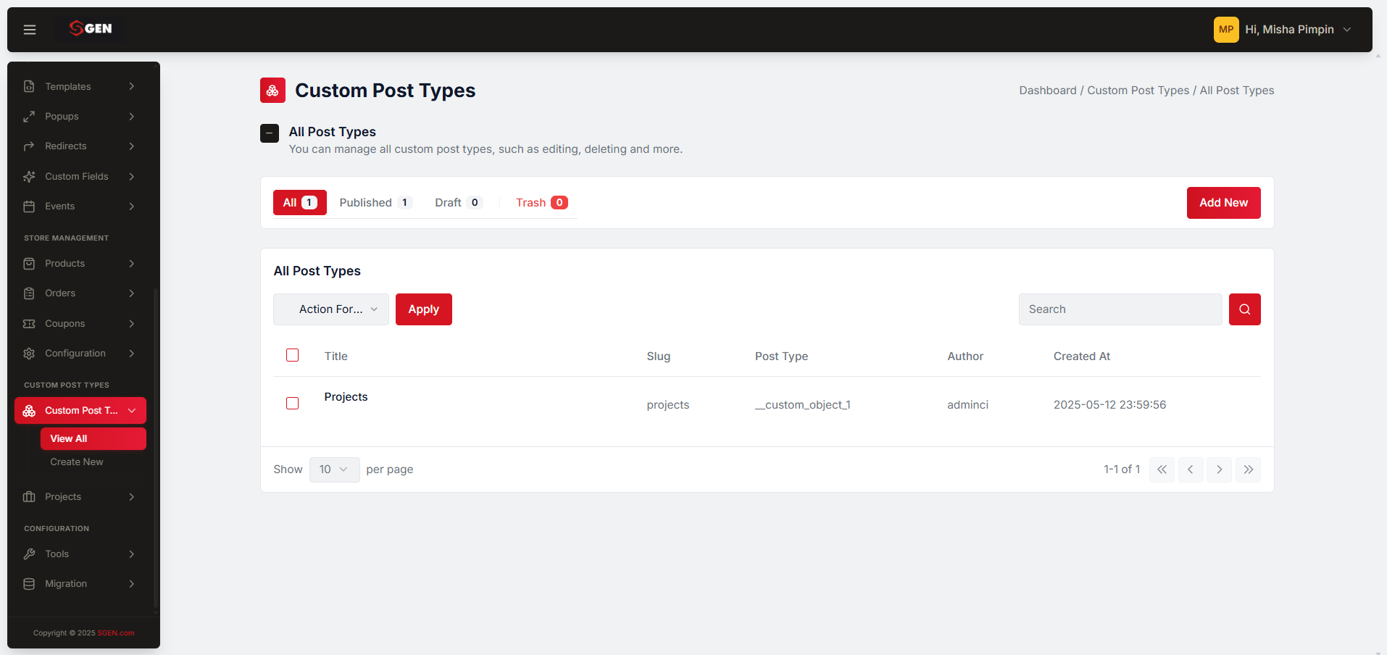Click the Coupons ticket icon
This screenshot has height=655, width=1387.
click(29, 324)
